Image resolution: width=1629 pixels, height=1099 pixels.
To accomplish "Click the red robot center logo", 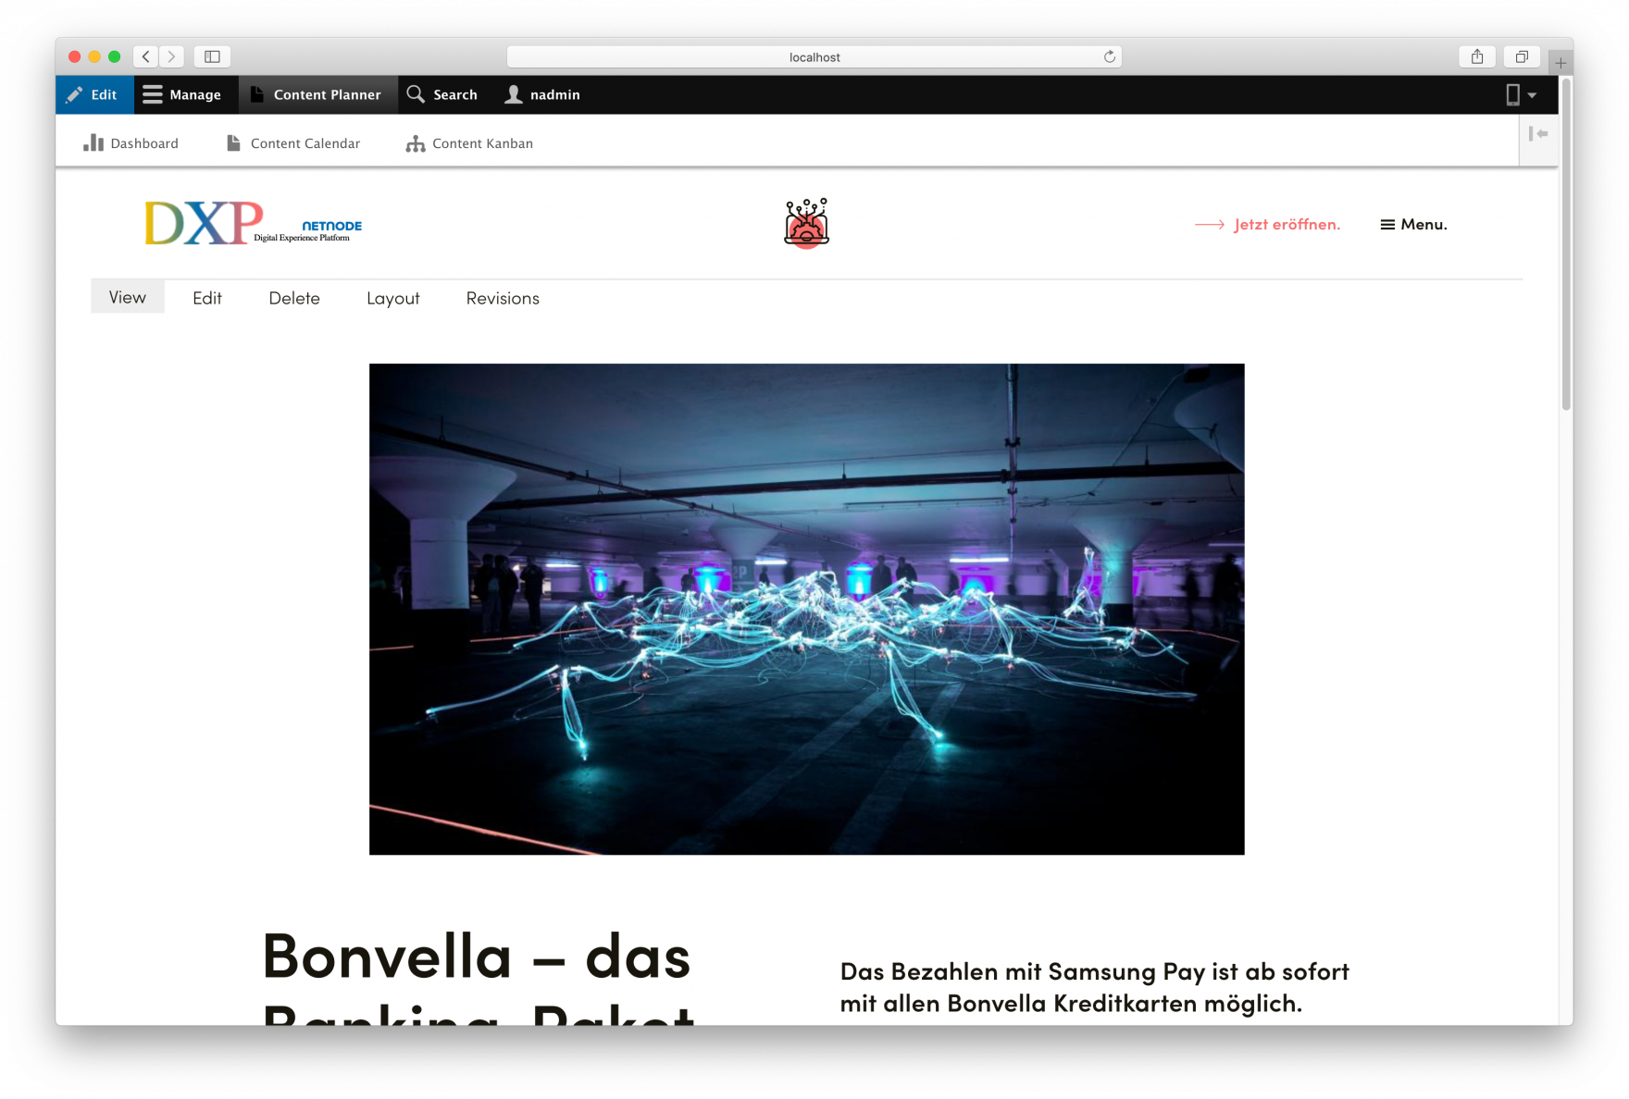I will click(806, 223).
